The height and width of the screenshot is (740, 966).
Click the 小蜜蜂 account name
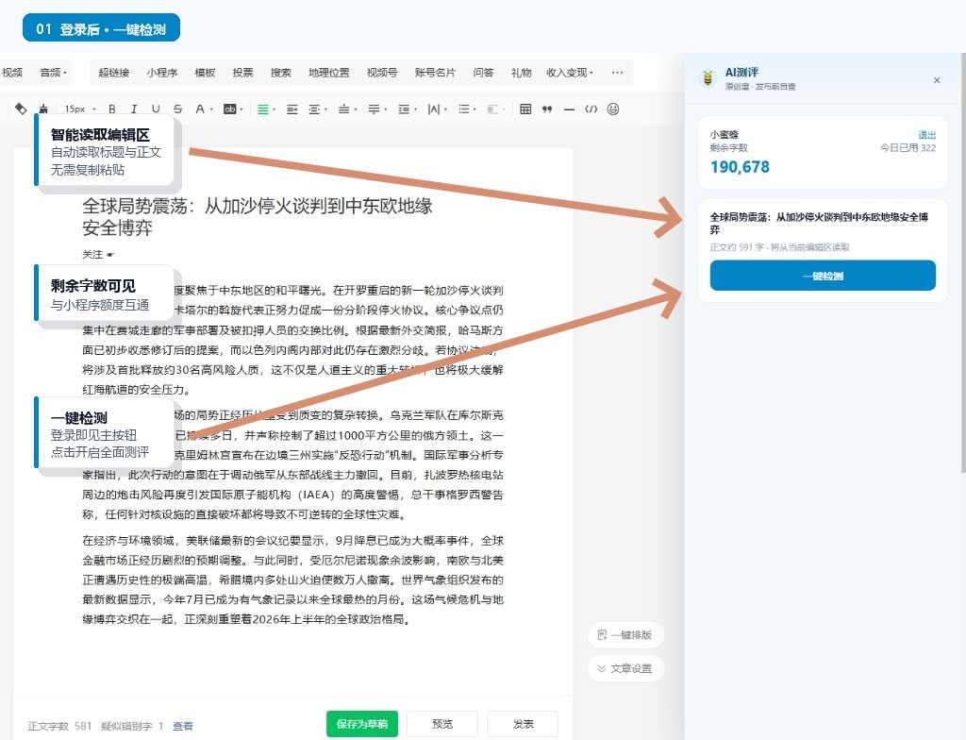point(724,134)
